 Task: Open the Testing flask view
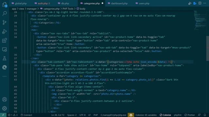5,58
